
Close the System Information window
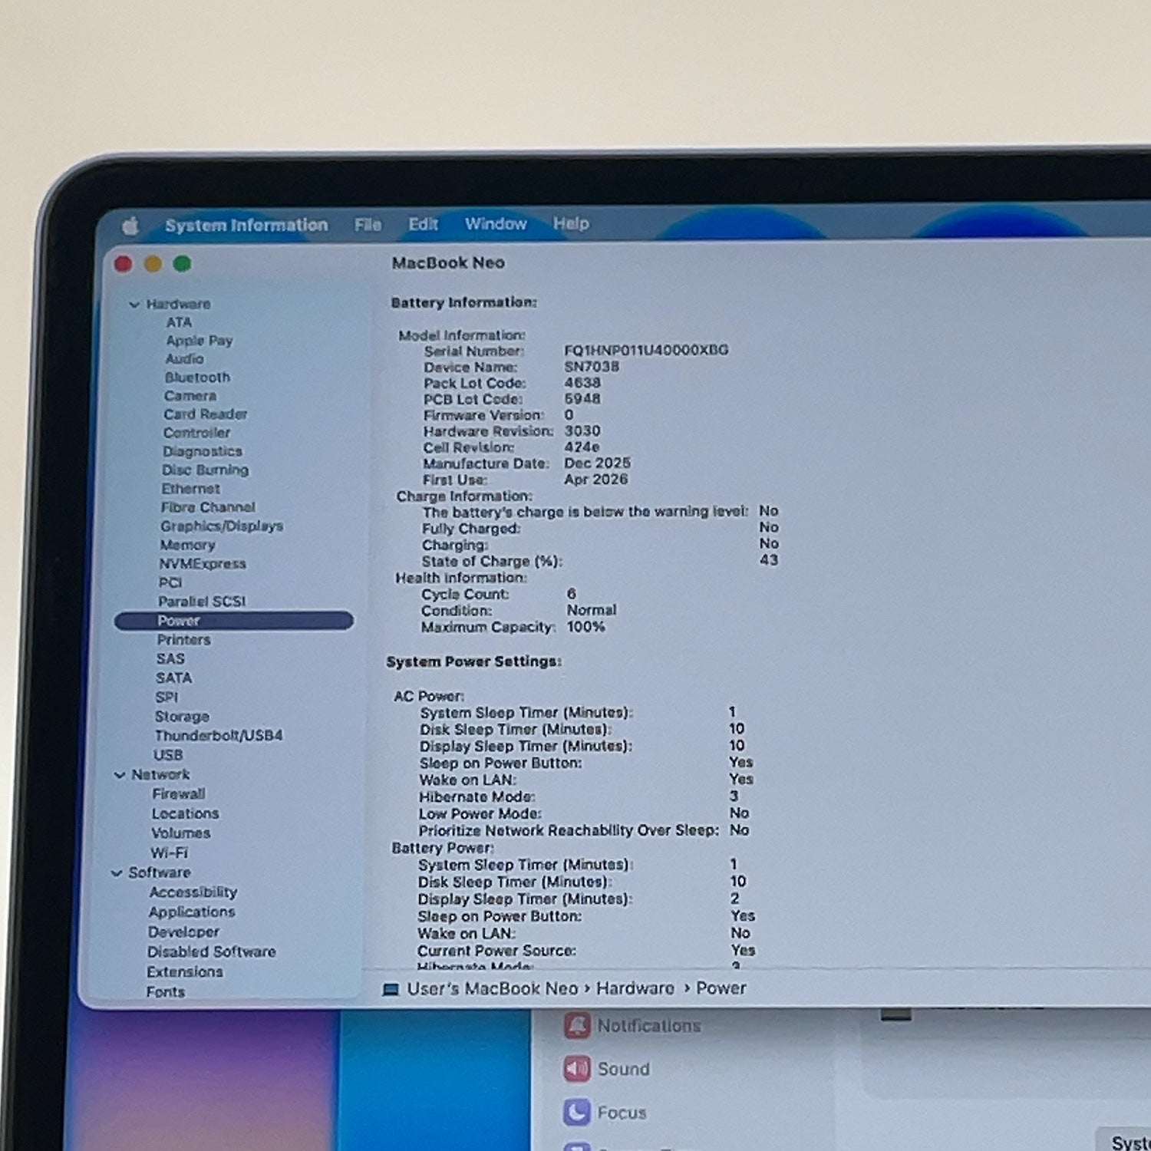click(x=123, y=264)
